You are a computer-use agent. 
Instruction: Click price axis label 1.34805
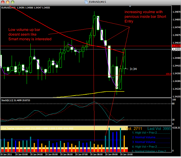(x=176, y=20)
